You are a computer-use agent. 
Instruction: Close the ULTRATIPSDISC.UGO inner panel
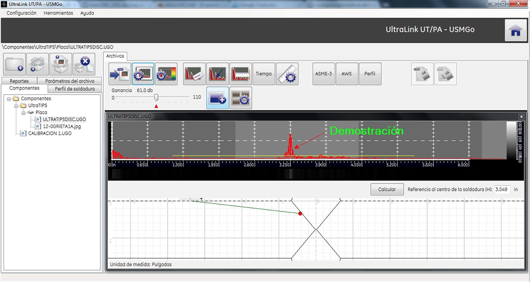coord(521,116)
